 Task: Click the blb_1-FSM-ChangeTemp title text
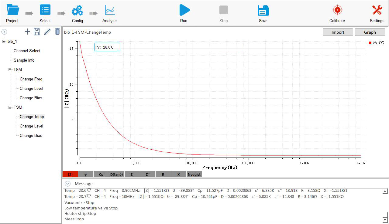88,32
